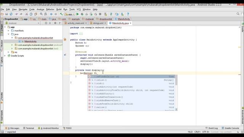Click the SDK Manager download icon
This screenshot has height=137, width=244.
point(122,14)
